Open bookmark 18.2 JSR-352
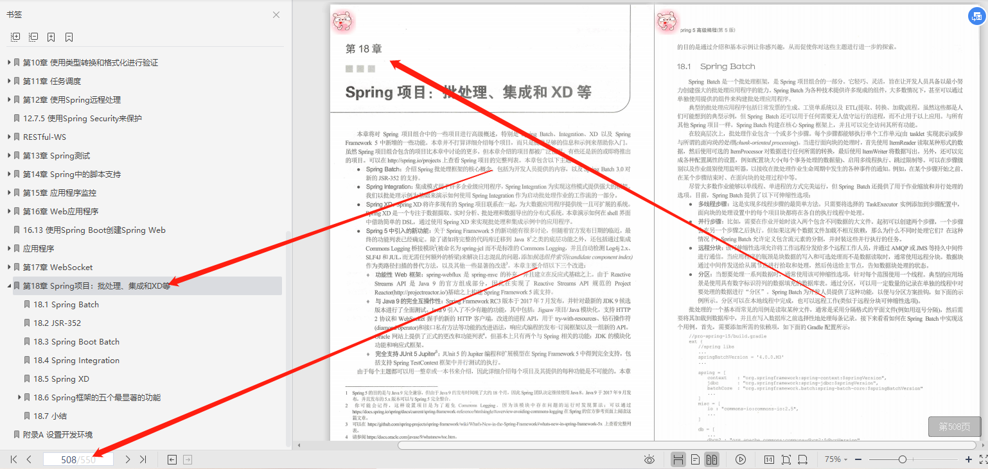 click(57, 323)
